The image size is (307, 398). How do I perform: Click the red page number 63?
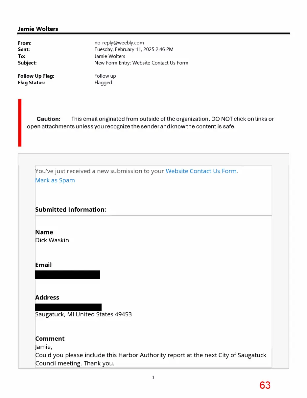click(265, 385)
